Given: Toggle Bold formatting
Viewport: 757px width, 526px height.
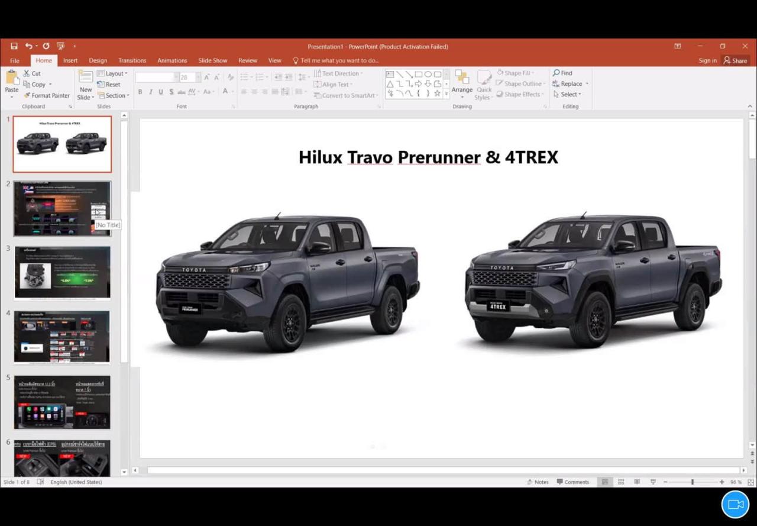Looking at the screenshot, I should (140, 92).
